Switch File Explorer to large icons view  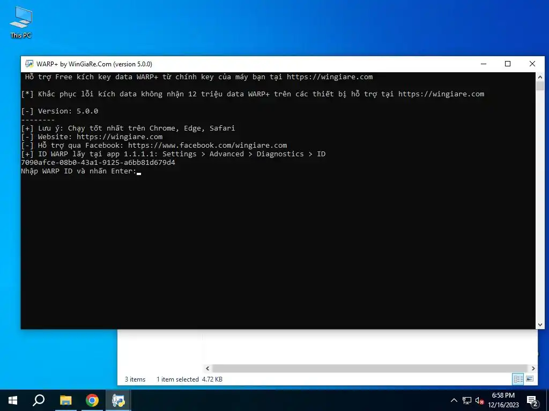coord(530,379)
